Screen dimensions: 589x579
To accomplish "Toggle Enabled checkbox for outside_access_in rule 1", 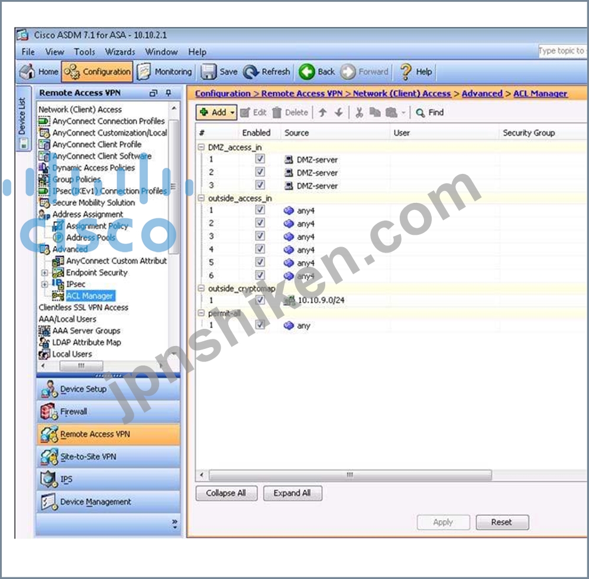I will click(x=260, y=209).
